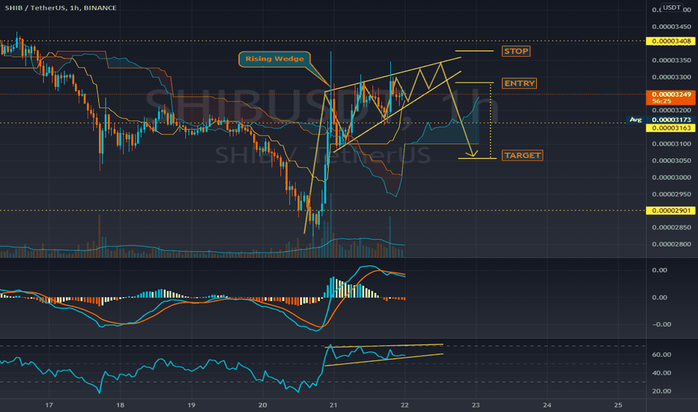This screenshot has width=698, height=412.
Task: Select the yellow 0.00003163 price label
Action: 671,128
